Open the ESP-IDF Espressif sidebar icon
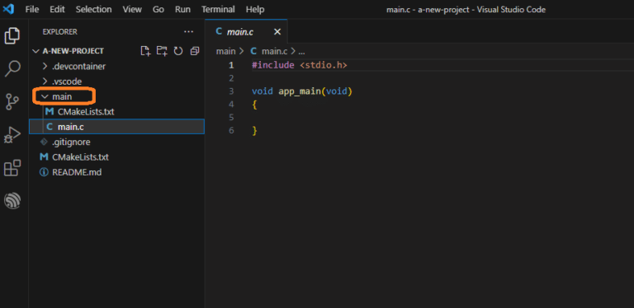This screenshot has width=634, height=308. tap(12, 200)
